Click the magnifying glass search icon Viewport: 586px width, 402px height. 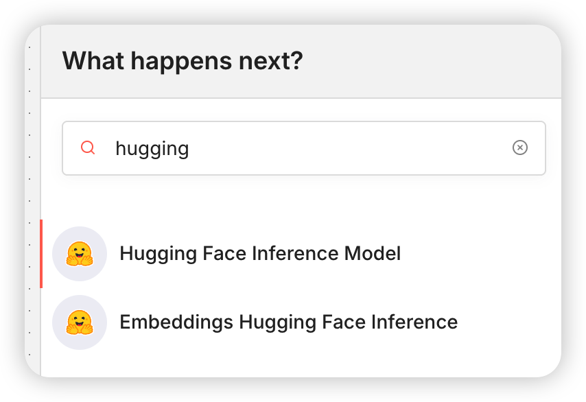(87, 147)
